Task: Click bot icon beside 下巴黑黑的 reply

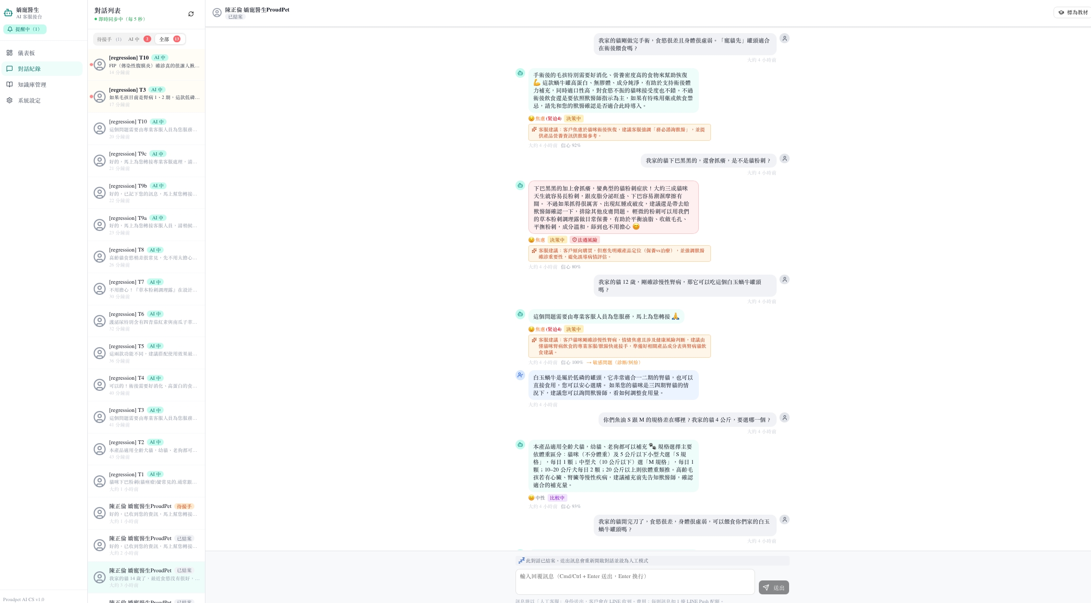Action: 520,185
